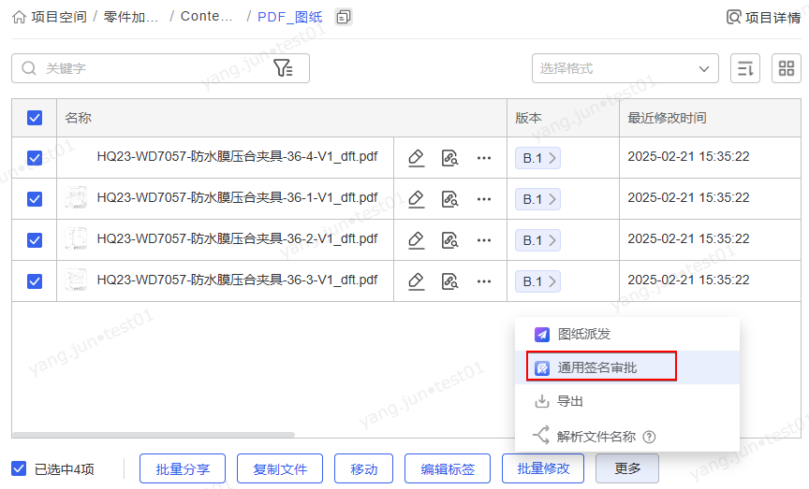This screenshot has height=489, width=809.
Task: Expand version B.1 for 36-4-V1 file
Action: 537,158
